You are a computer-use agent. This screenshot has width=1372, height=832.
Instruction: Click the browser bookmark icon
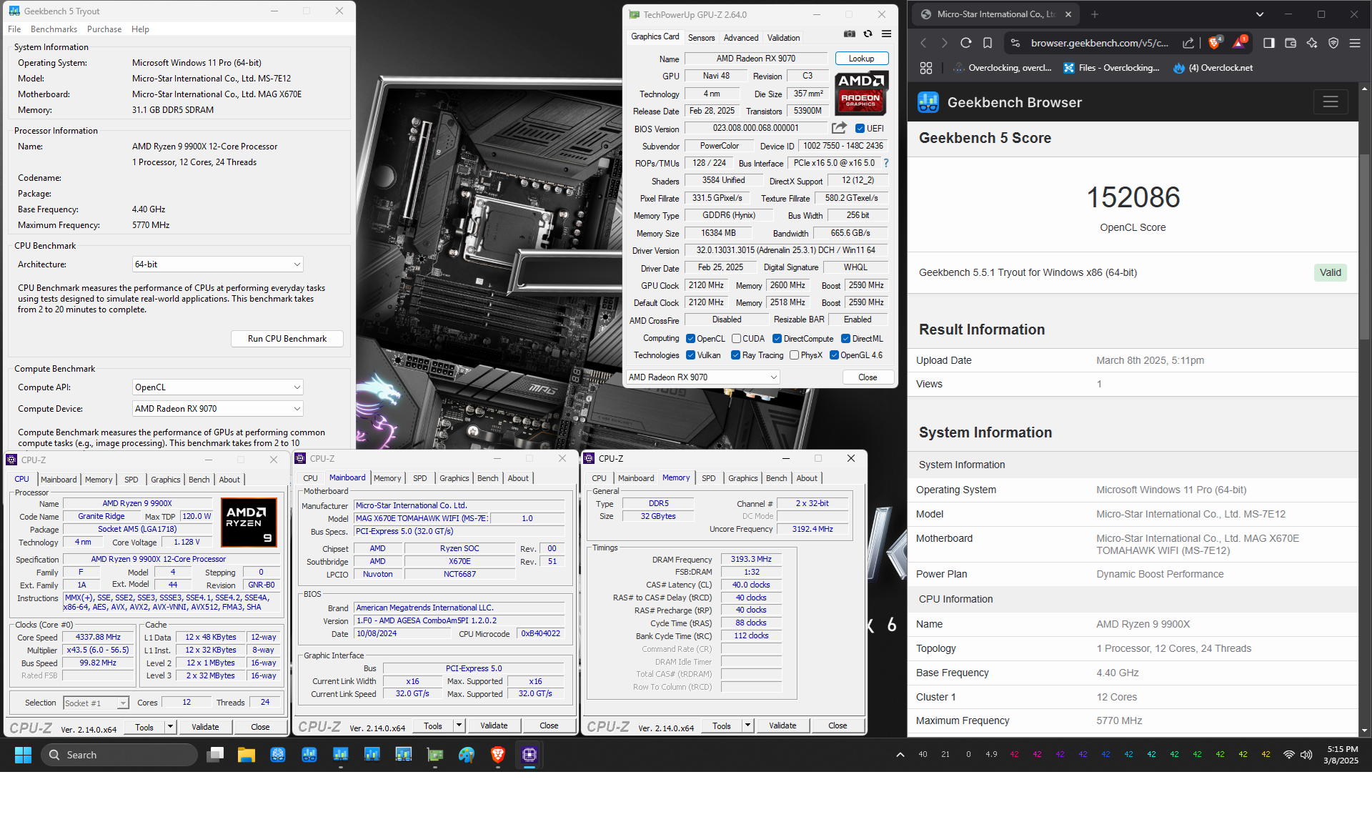coord(988,43)
